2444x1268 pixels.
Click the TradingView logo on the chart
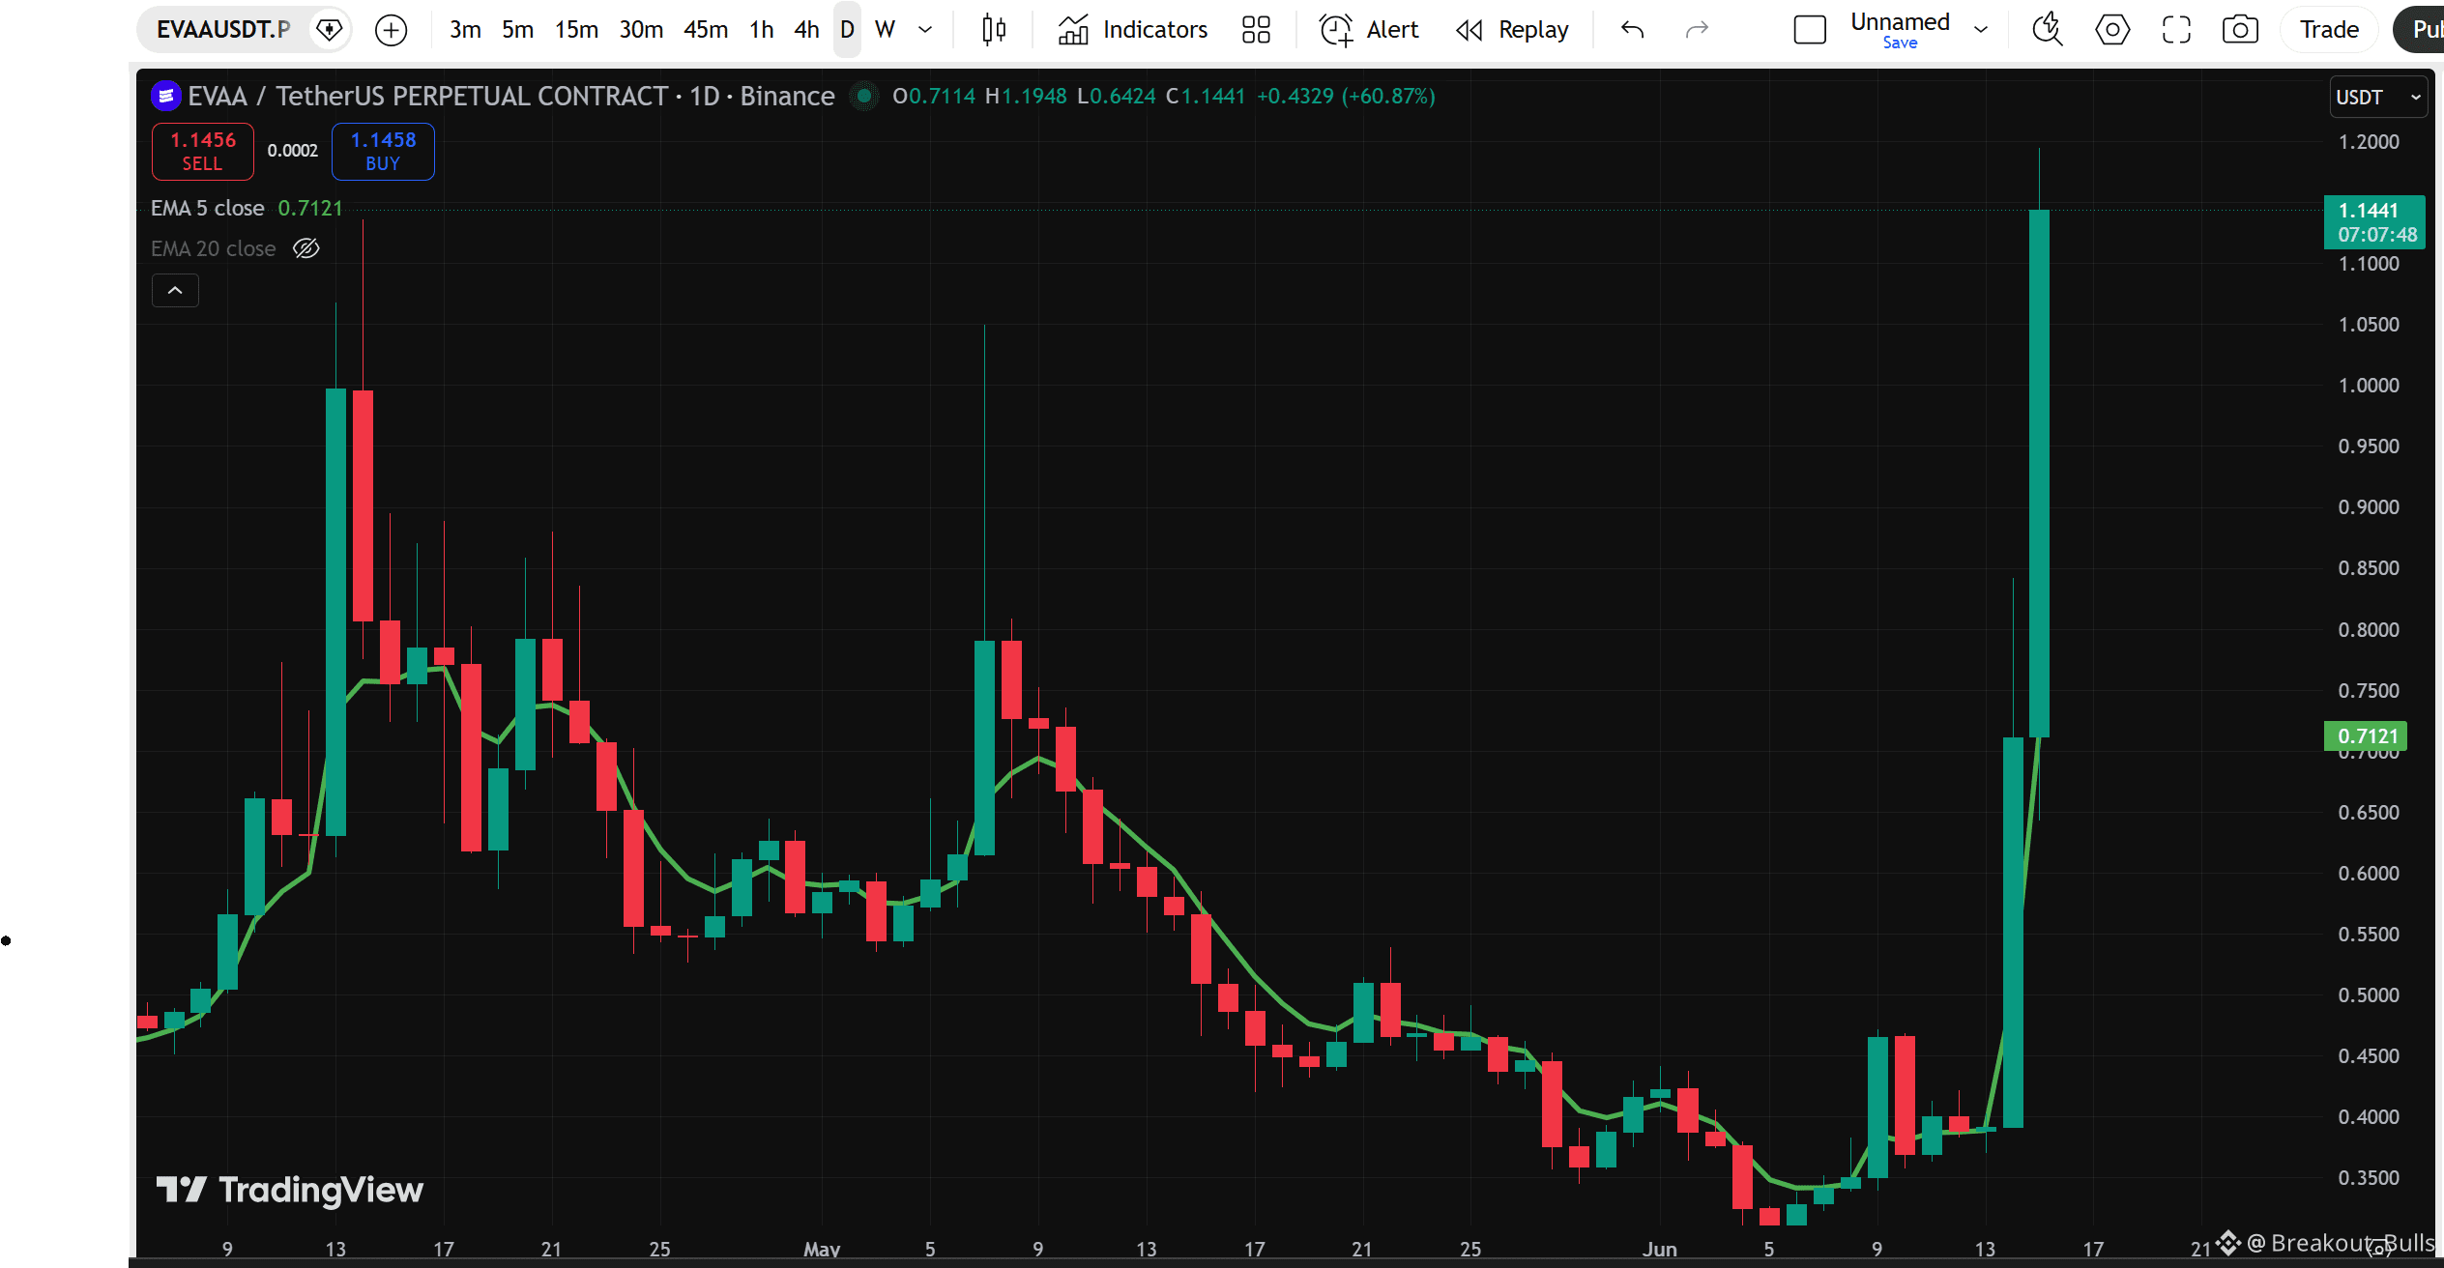[x=290, y=1191]
